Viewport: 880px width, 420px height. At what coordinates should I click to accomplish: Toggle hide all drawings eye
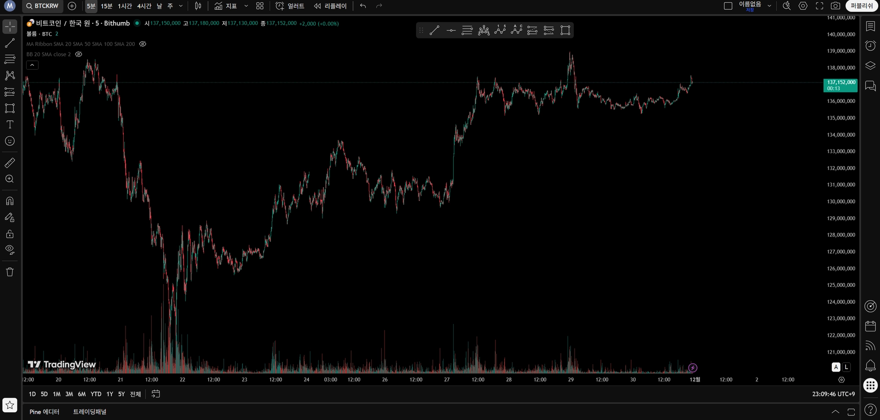10,250
